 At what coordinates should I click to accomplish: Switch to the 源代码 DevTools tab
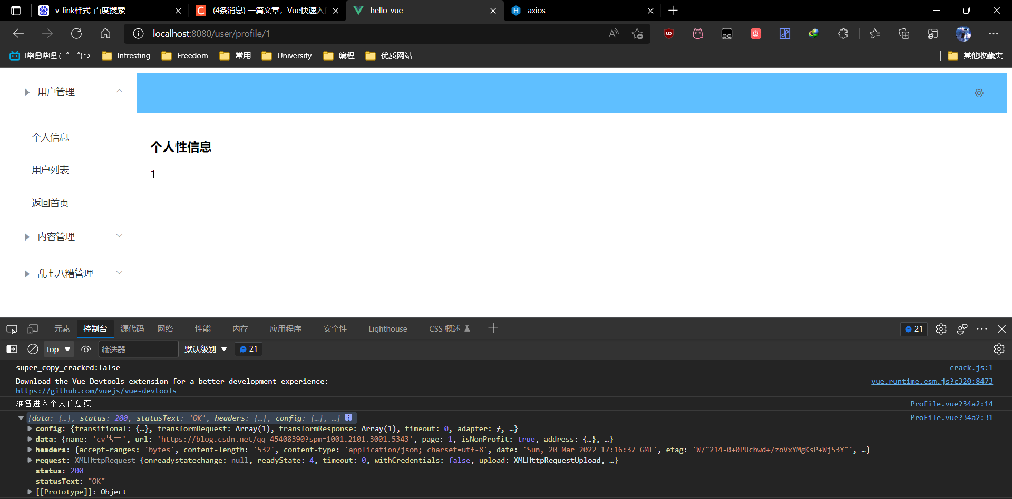(132, 329)
